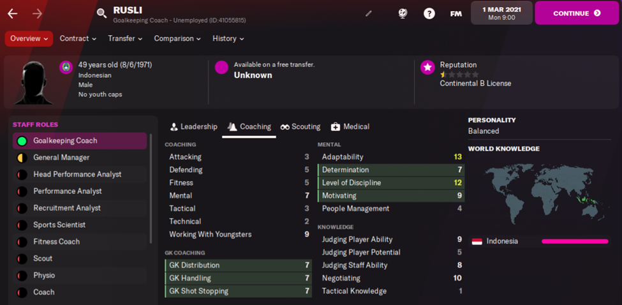Click the search magnifier icon
This screenshot has width=622, height=305.
coord(101,13)
